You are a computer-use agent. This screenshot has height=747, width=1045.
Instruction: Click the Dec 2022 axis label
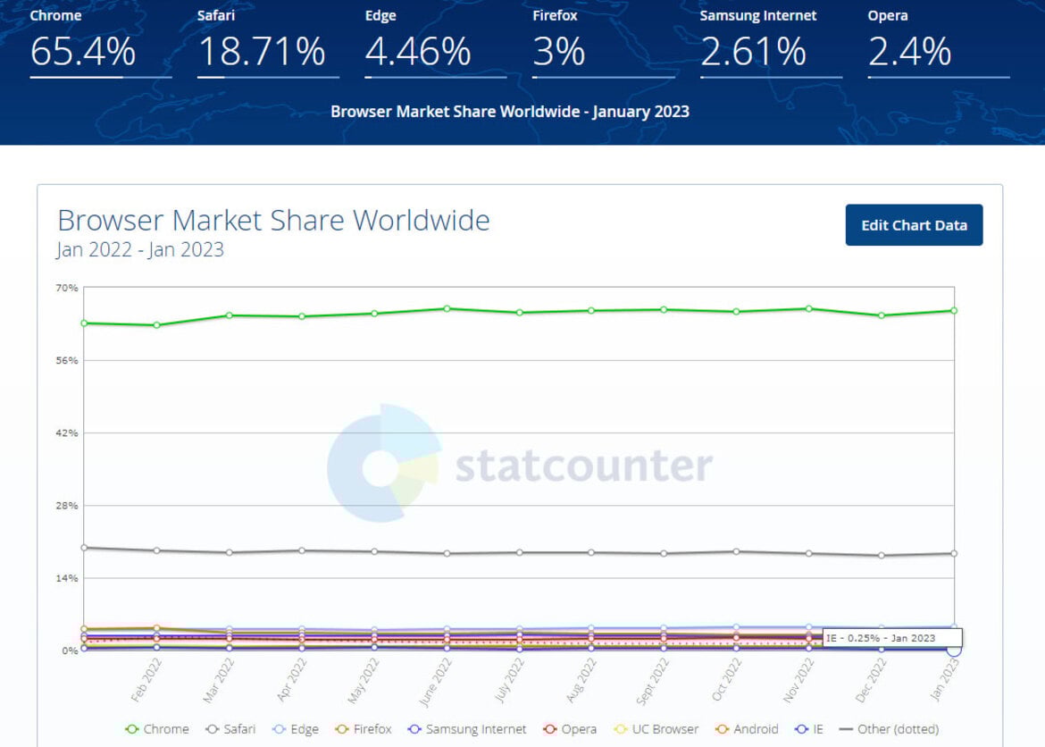(871, 680)
